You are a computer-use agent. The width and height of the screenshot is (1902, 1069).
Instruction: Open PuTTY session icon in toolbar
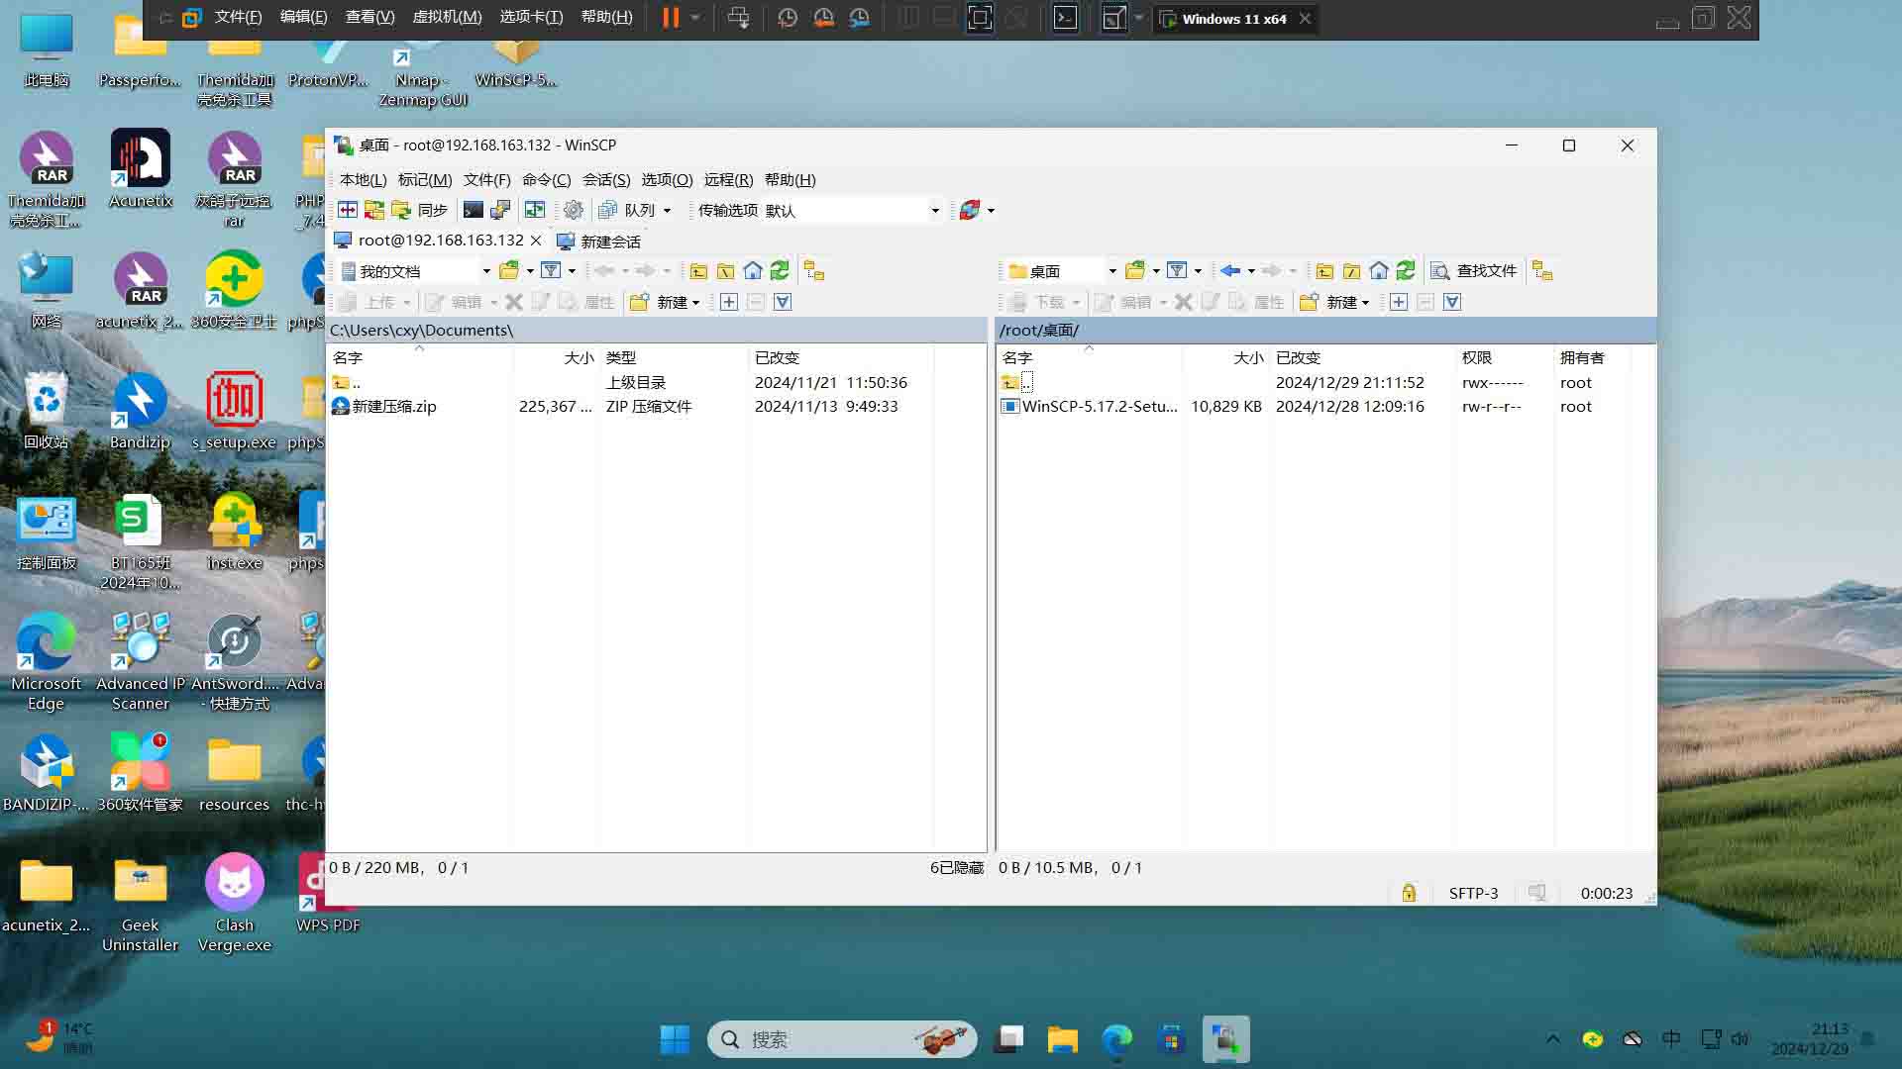pyautogui.click(x=500, y=210)
